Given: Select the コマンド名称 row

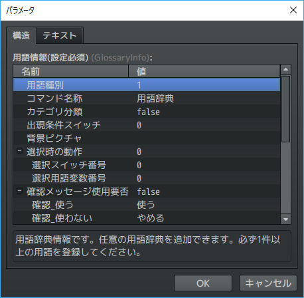Looking at the screenshot, I should click(147, 98).
